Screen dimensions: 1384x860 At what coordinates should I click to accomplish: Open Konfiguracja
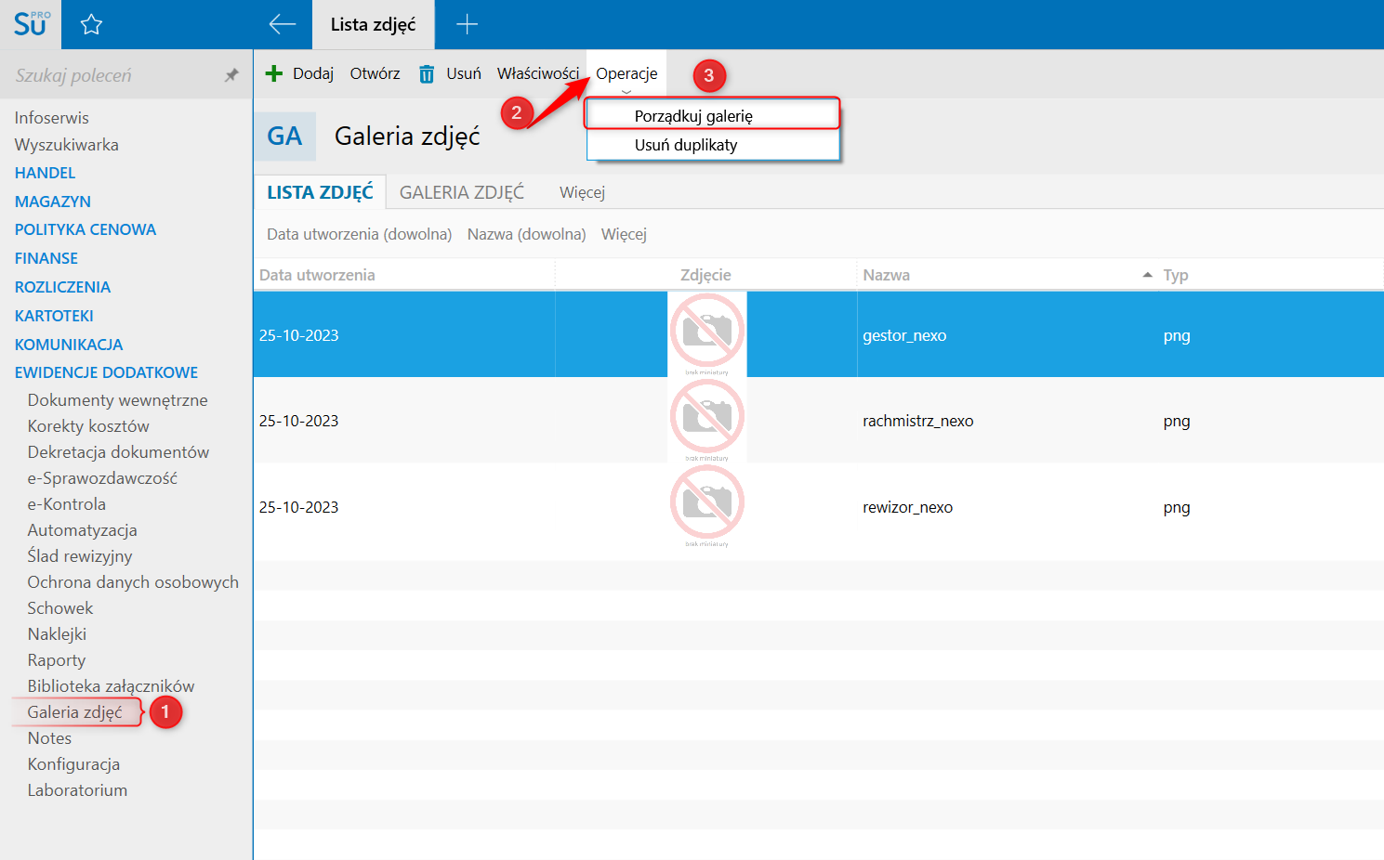coord(73,764)
